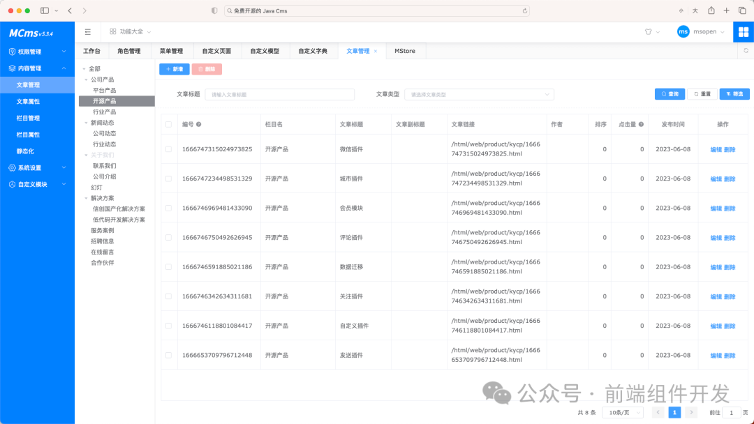Check the row checkbox for 微信插件
The width and height of the screenshot is (754, 424).
(x=168, y=149)
